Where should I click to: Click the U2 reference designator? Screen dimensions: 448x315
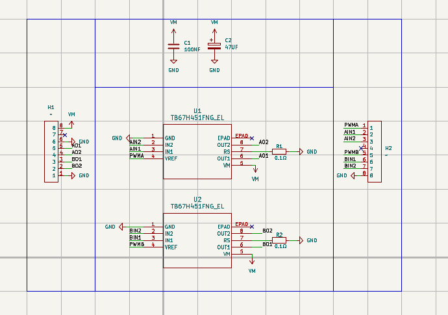pyautogui.click(x=197, y=199)
